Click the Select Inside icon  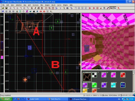tap(42, 8)
